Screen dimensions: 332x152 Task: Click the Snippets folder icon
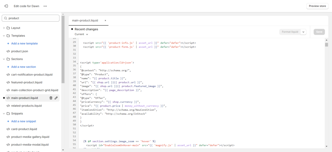8,113
